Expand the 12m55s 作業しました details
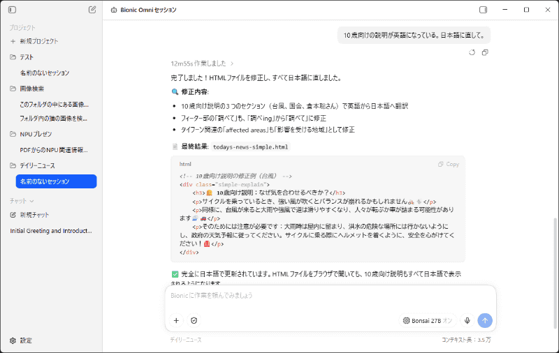The image size is (559, 353). 202,63
